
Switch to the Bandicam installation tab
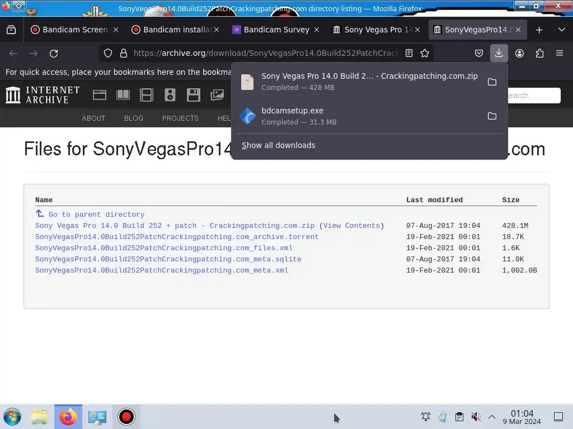(175, 30)
